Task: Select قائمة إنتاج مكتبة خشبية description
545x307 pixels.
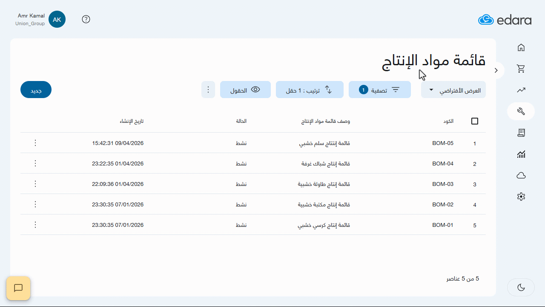Action: [x=324, y=205]
